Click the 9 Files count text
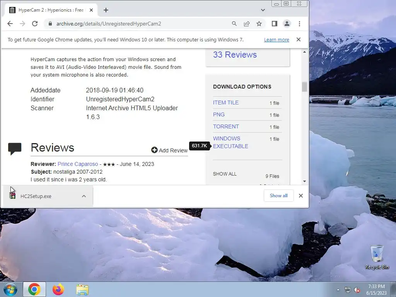Screen dimensions: 396x297 (x=272, y=176)
